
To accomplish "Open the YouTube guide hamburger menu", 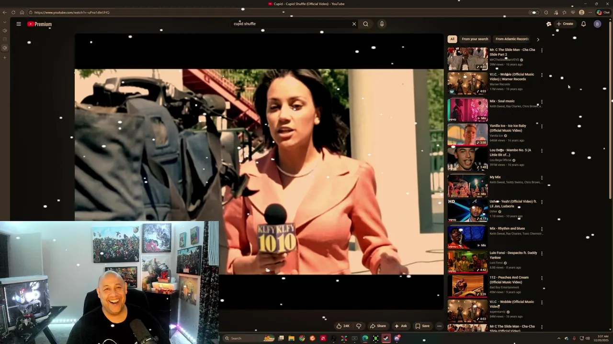I will 19,24.
